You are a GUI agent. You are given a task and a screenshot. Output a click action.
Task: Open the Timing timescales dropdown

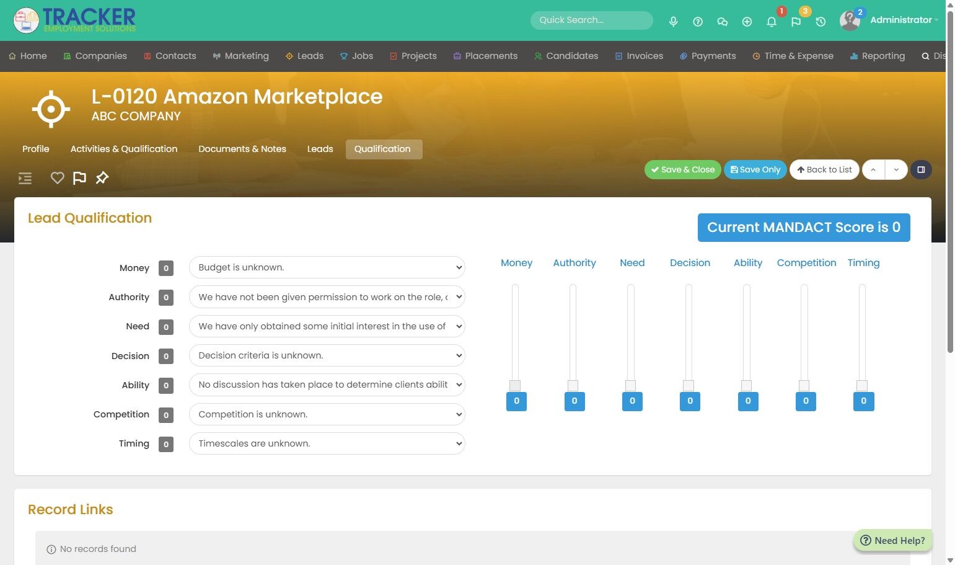point(327,443)
